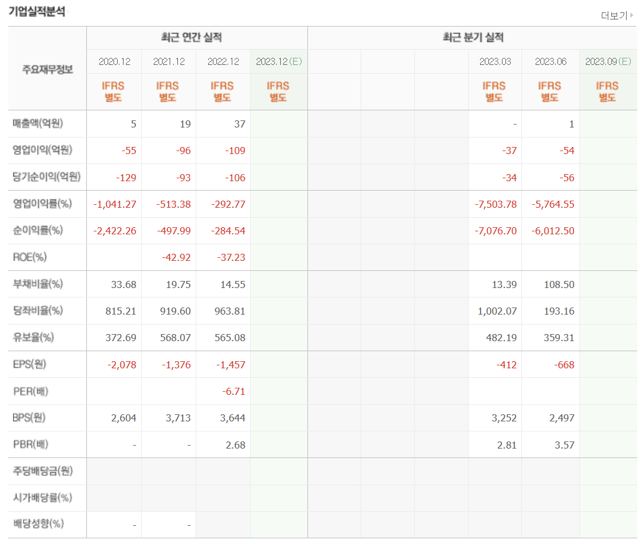
Task: Click the 2023.09(E) quarterly column header
Action: [608, 61]
